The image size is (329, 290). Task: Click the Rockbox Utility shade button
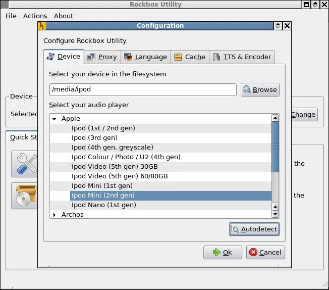coord(315,5)
